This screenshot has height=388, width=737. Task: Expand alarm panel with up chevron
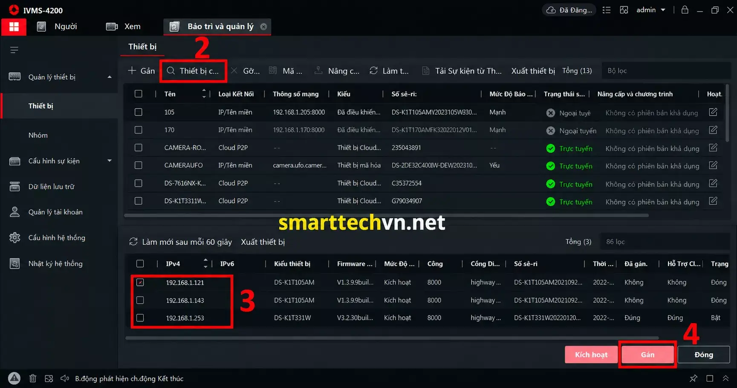725,378
